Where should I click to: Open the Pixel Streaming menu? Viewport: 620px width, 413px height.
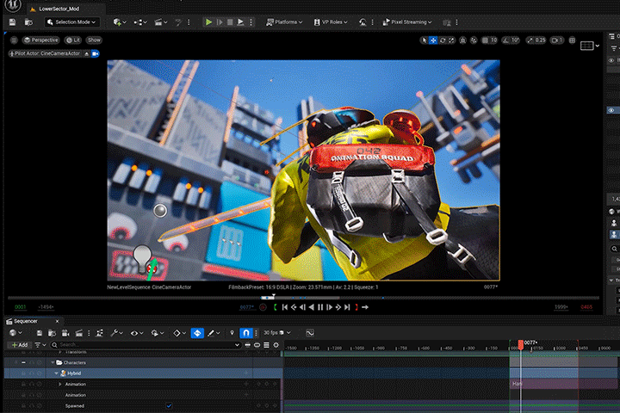[407, 22]
